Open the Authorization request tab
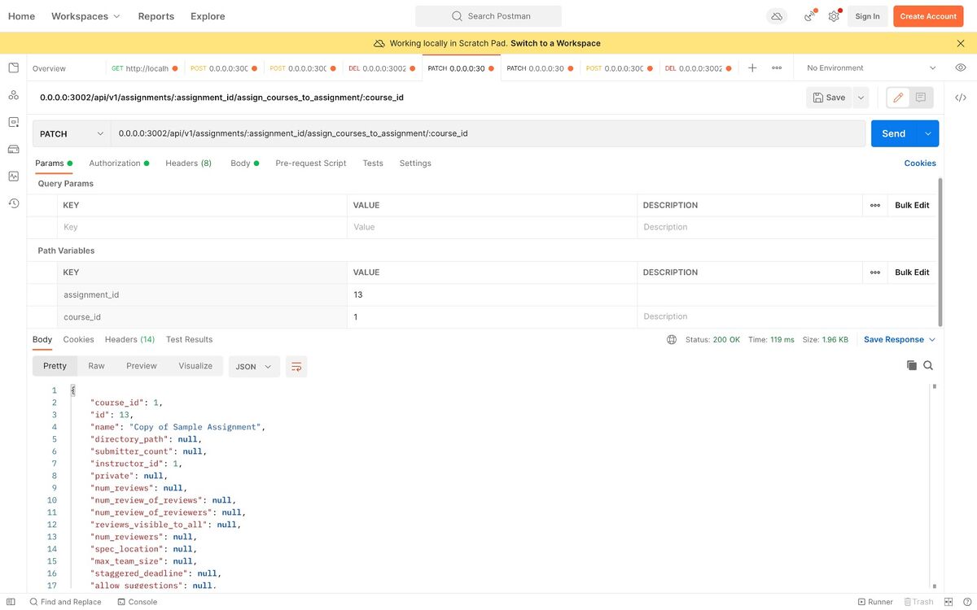977x610 pixels. [x=119, y=163]
